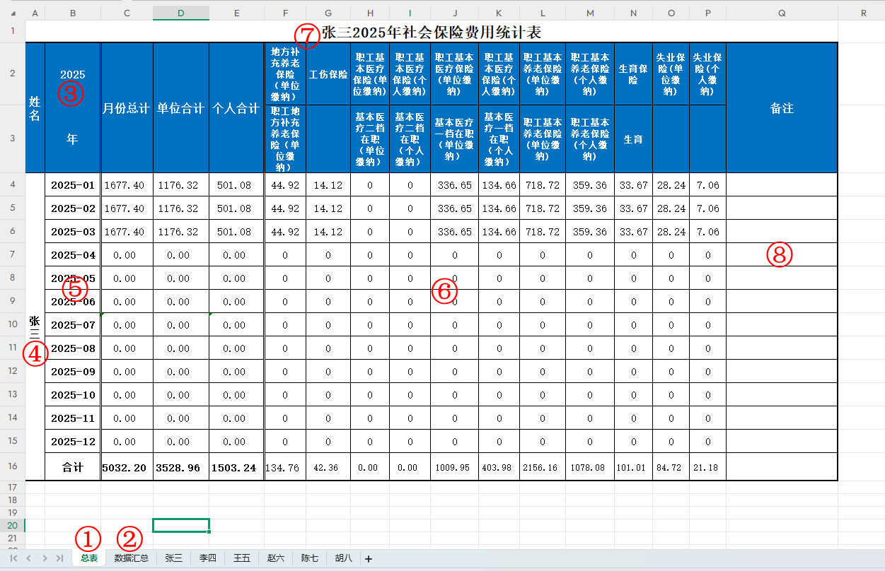Open the 张三 sheet tab
This screenshot has height=571, width=885.
[174, 558]
